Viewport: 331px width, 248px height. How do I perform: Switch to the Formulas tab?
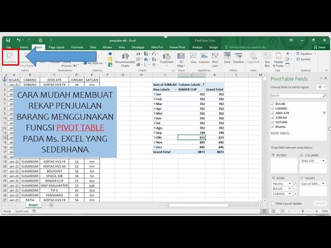point(77,47)
